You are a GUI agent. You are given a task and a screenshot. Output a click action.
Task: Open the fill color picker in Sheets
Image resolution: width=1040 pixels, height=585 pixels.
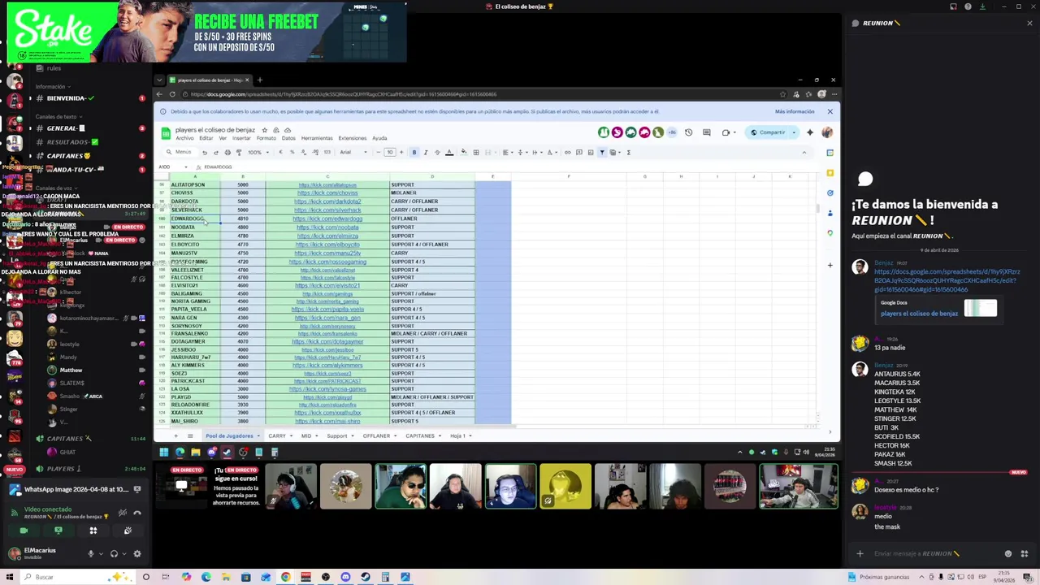coord(464,152)
